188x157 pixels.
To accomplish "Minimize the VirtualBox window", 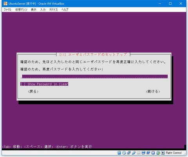I will point(160,4).
